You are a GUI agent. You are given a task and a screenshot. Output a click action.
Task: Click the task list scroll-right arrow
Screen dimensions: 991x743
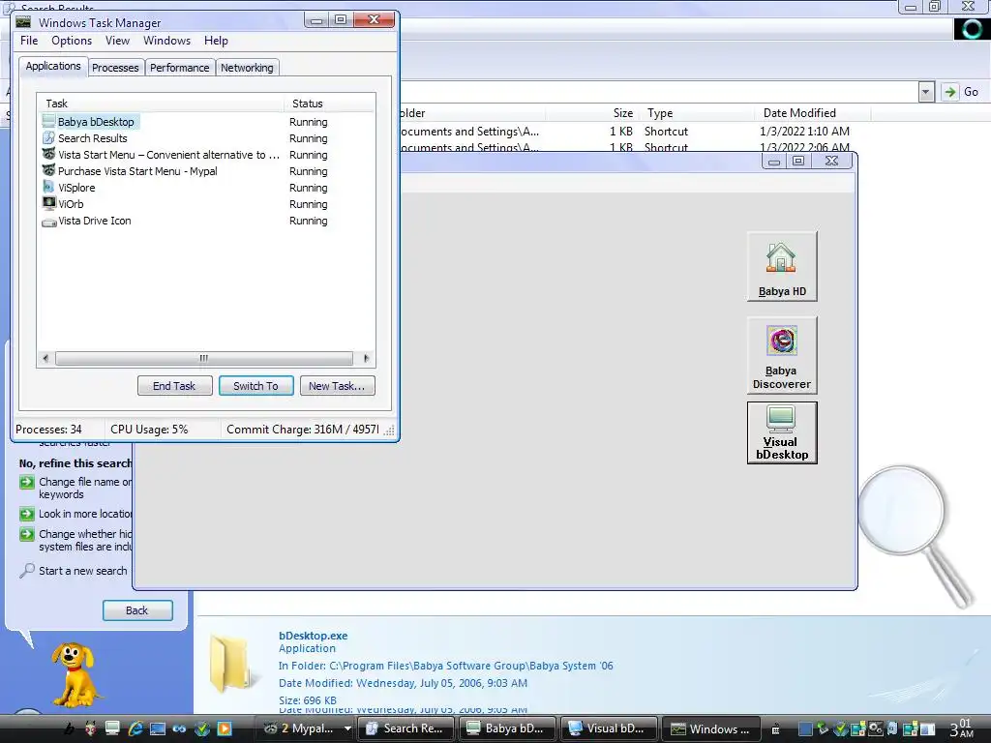[366, 358]
